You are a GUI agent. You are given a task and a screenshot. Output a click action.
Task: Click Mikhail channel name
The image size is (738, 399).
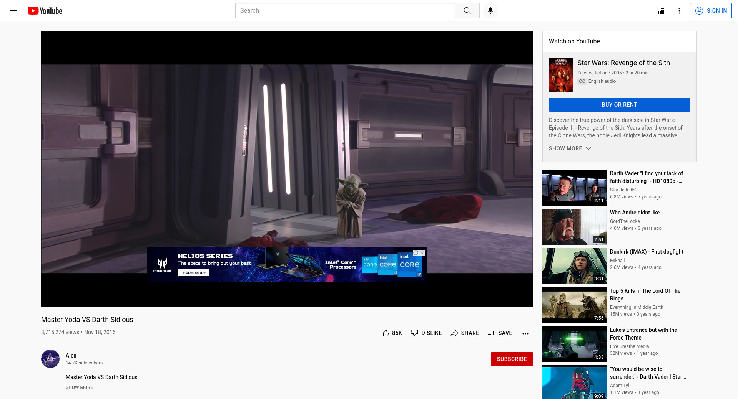(617, 261)
